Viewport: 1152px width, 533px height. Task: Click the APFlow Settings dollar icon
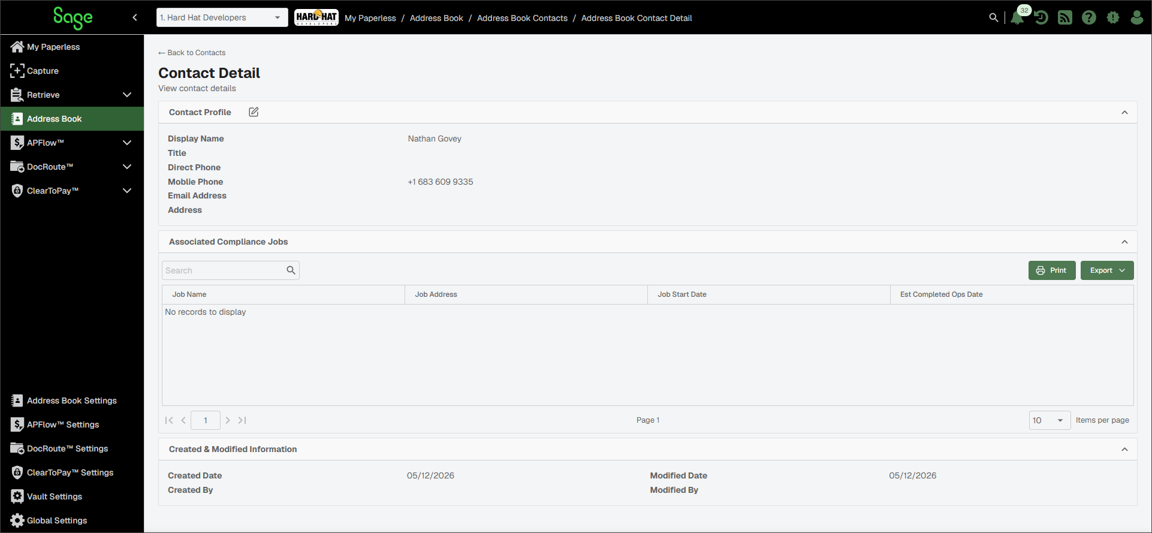[17, 424]
